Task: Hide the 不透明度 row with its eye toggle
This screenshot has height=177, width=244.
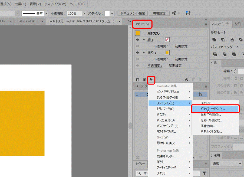Action: click(x=138, y=65)
